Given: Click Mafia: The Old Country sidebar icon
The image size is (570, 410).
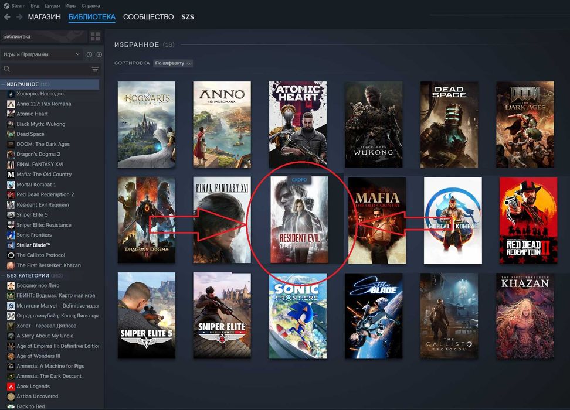Looking at the screenshot, I should [11, 175].
